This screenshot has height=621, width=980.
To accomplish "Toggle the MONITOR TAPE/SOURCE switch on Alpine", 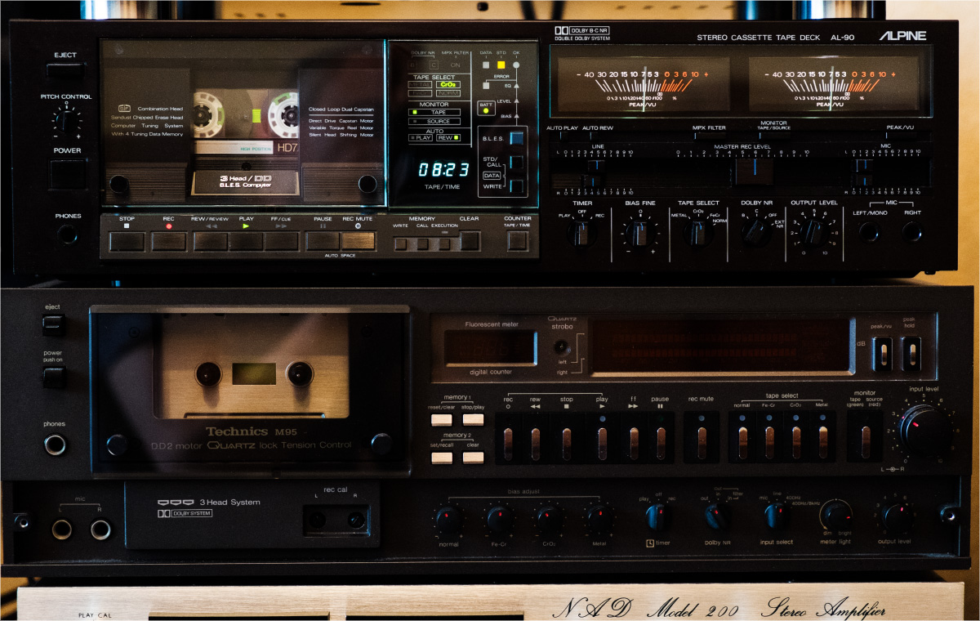I will point(773,136).
